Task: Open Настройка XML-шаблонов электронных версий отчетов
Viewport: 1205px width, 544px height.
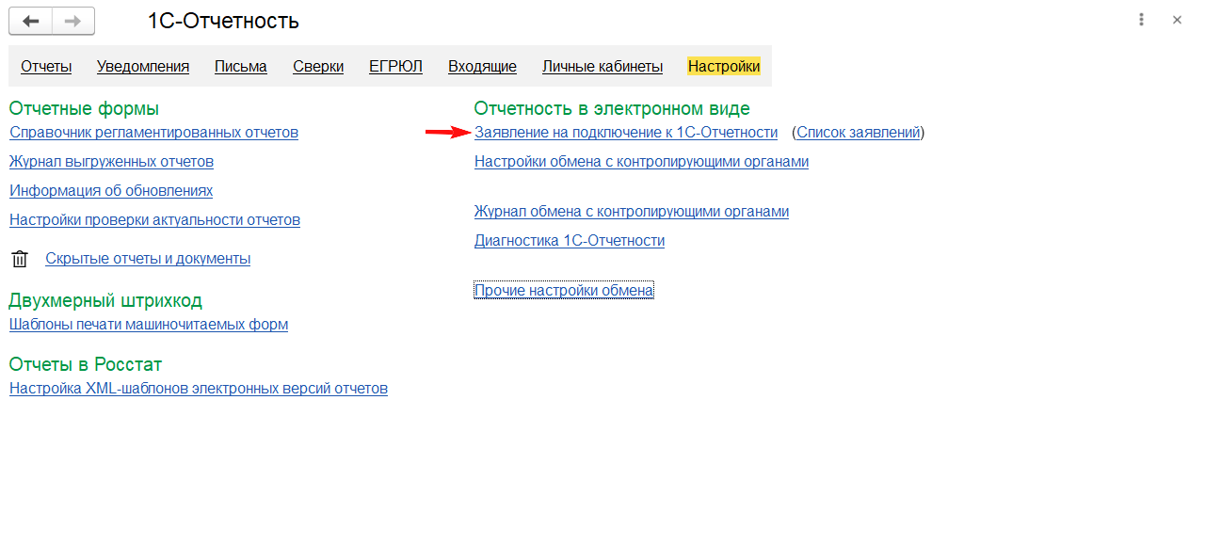Action: pyautogui.click(x=199, y=389)
